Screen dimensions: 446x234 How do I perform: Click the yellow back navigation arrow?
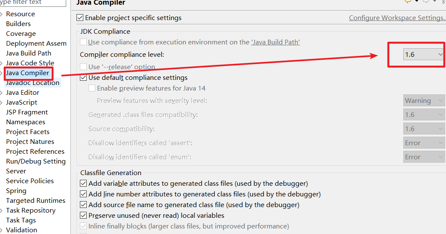(408, 1)
